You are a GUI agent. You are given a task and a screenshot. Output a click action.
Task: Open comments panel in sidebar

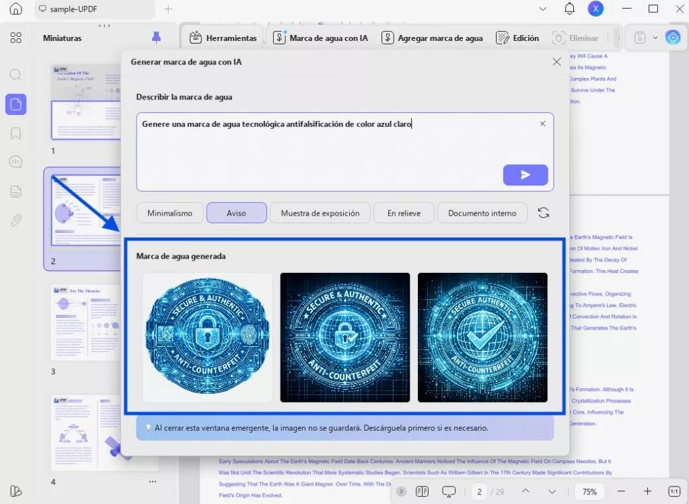[16, 162]
